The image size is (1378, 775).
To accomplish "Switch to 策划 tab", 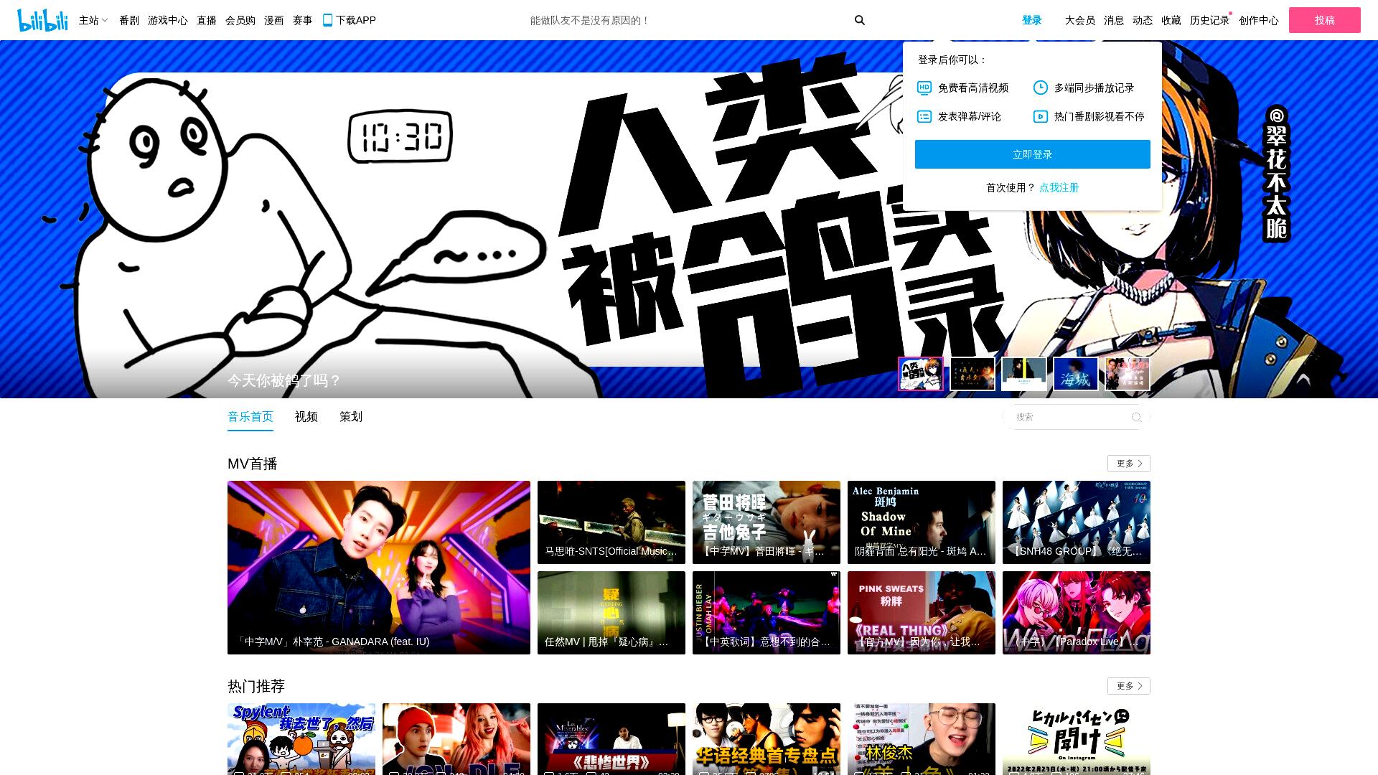I will pyautogui.click(x=351, y=417).
